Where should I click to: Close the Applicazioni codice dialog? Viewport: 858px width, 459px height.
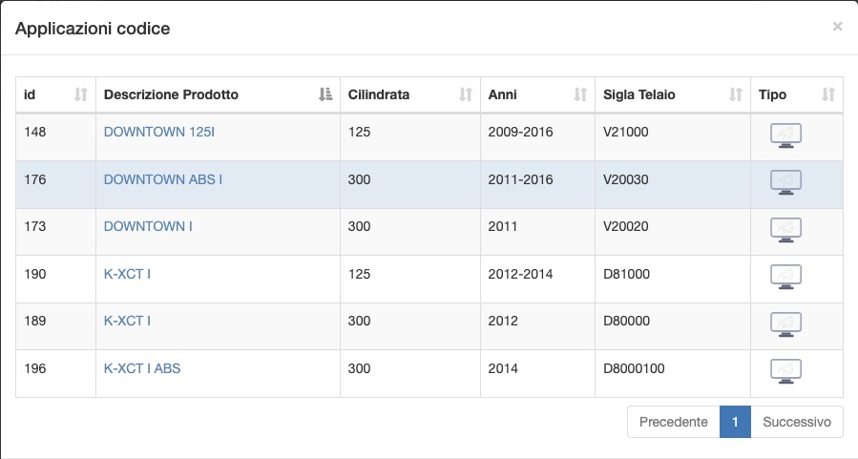pos(837,27)
